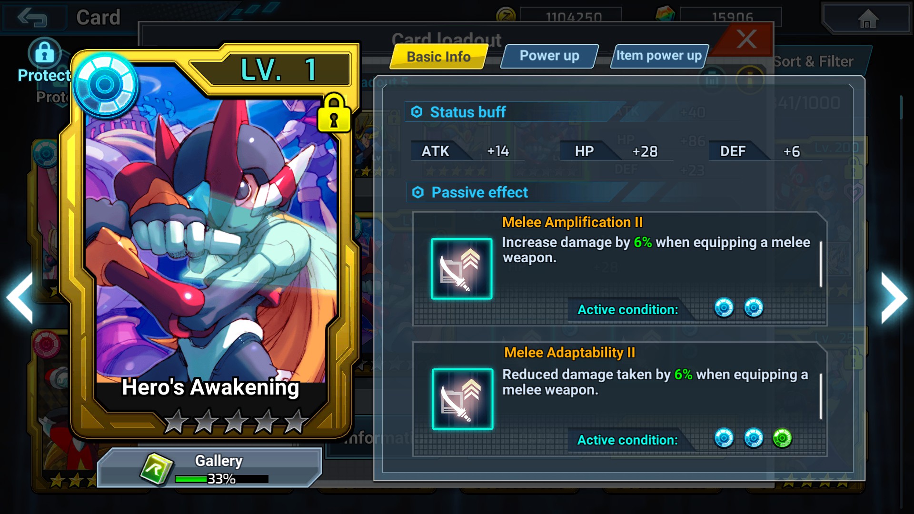This screenshot has width=914, height=514.
Task: Click the back arrow icon
Action: pyautogui.click(x=32, y=18)
